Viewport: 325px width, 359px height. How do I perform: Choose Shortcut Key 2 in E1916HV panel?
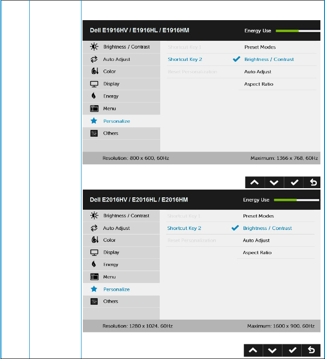tap(185, 60)
